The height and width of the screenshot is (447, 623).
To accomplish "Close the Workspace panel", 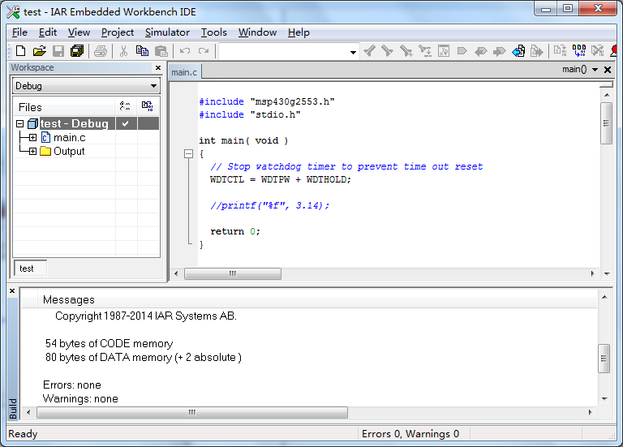I will (x=158, y=67).
